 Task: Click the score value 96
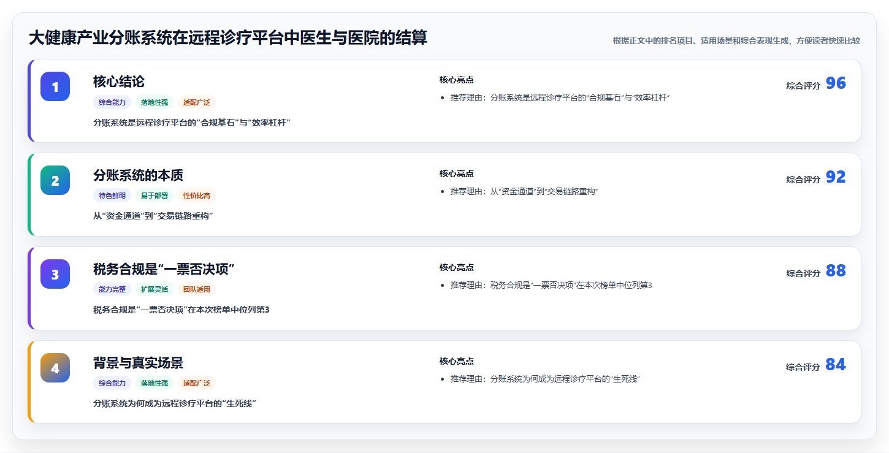836,83
